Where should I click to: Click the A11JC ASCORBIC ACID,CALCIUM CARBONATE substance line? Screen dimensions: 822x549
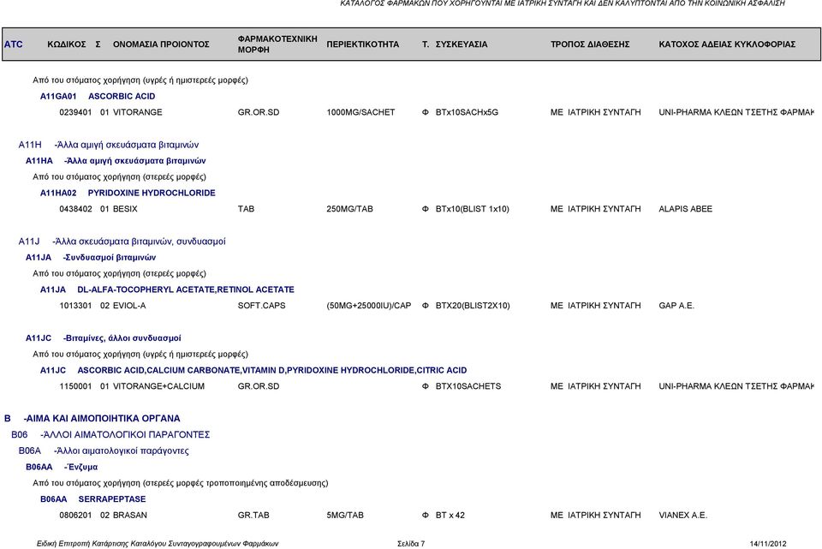253,370
